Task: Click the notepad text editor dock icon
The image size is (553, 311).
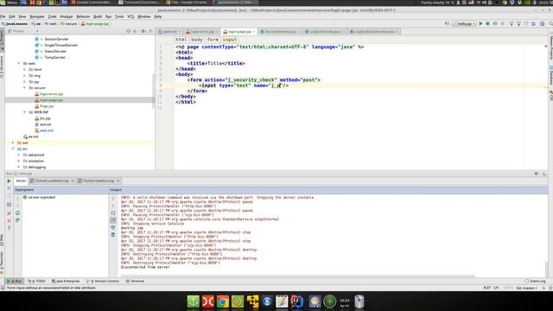Action: pyautogui.click(x=282, y=301)
